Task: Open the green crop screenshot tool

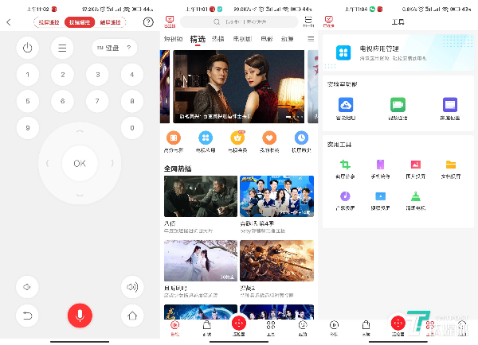Action: click(x=345, y=165)
